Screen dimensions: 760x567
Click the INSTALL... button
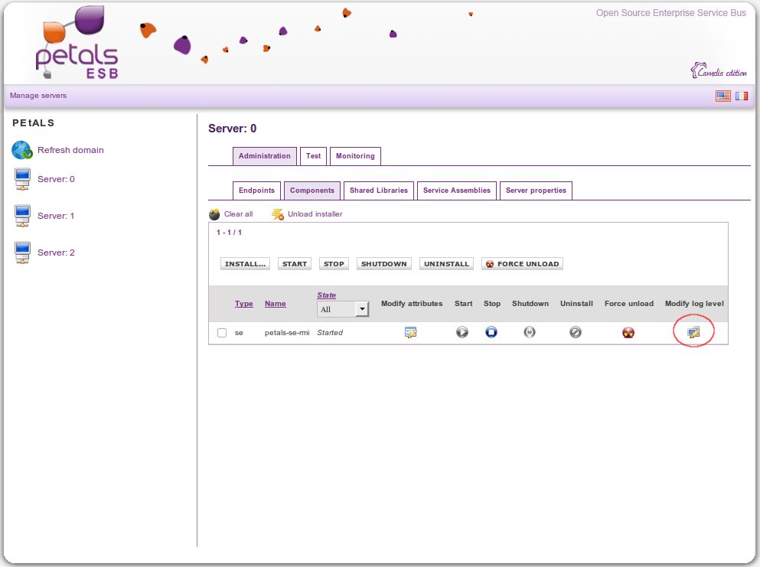[x=245, y=264]
